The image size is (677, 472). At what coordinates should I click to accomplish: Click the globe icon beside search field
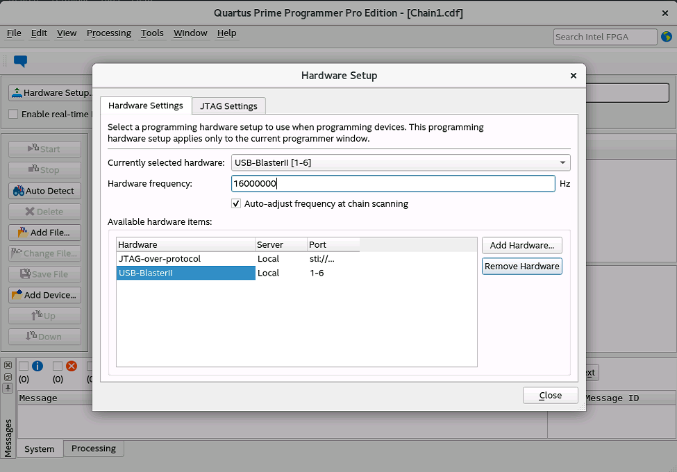coord(667,37)
